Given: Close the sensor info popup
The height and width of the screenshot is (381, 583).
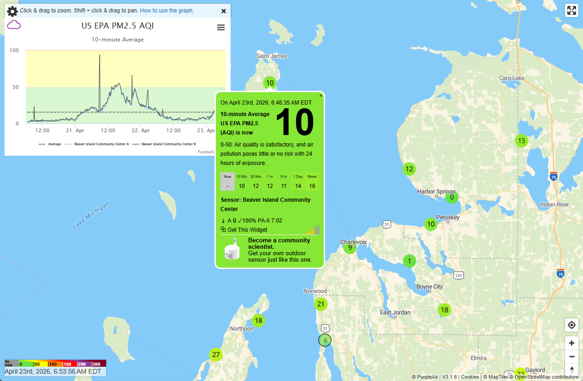Looking at the screenshot, I should click(321, 96).
